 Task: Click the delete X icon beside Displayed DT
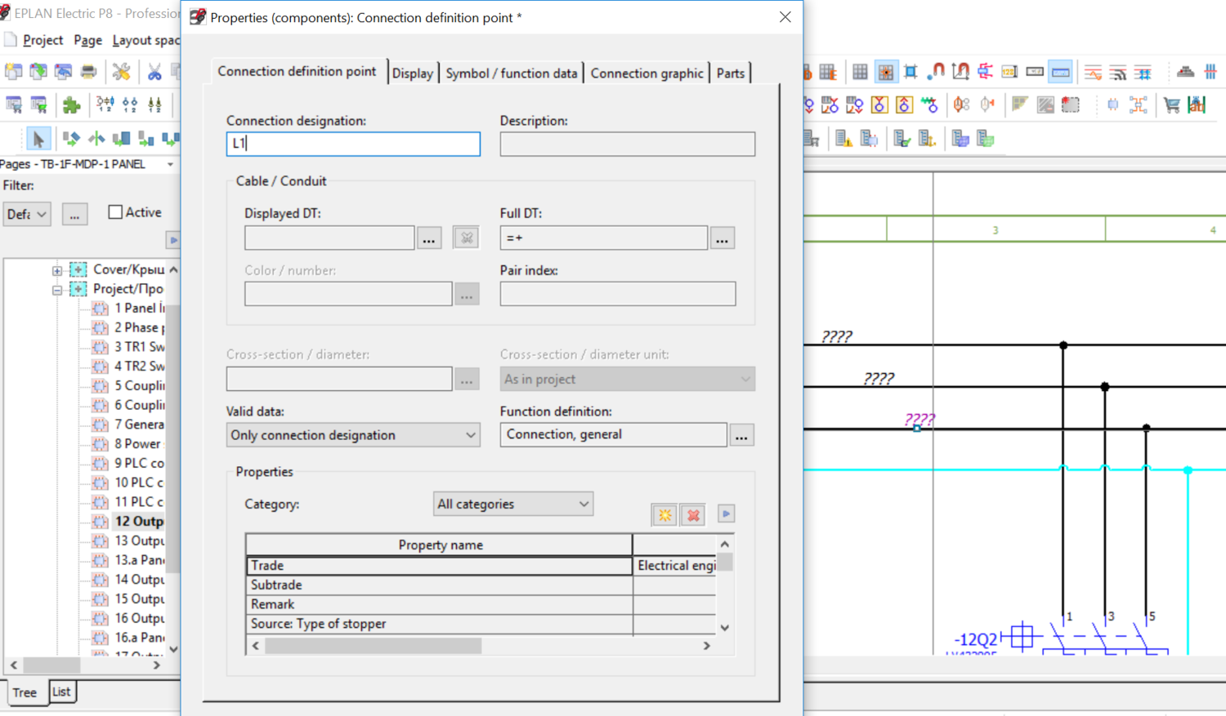(466, 238)
